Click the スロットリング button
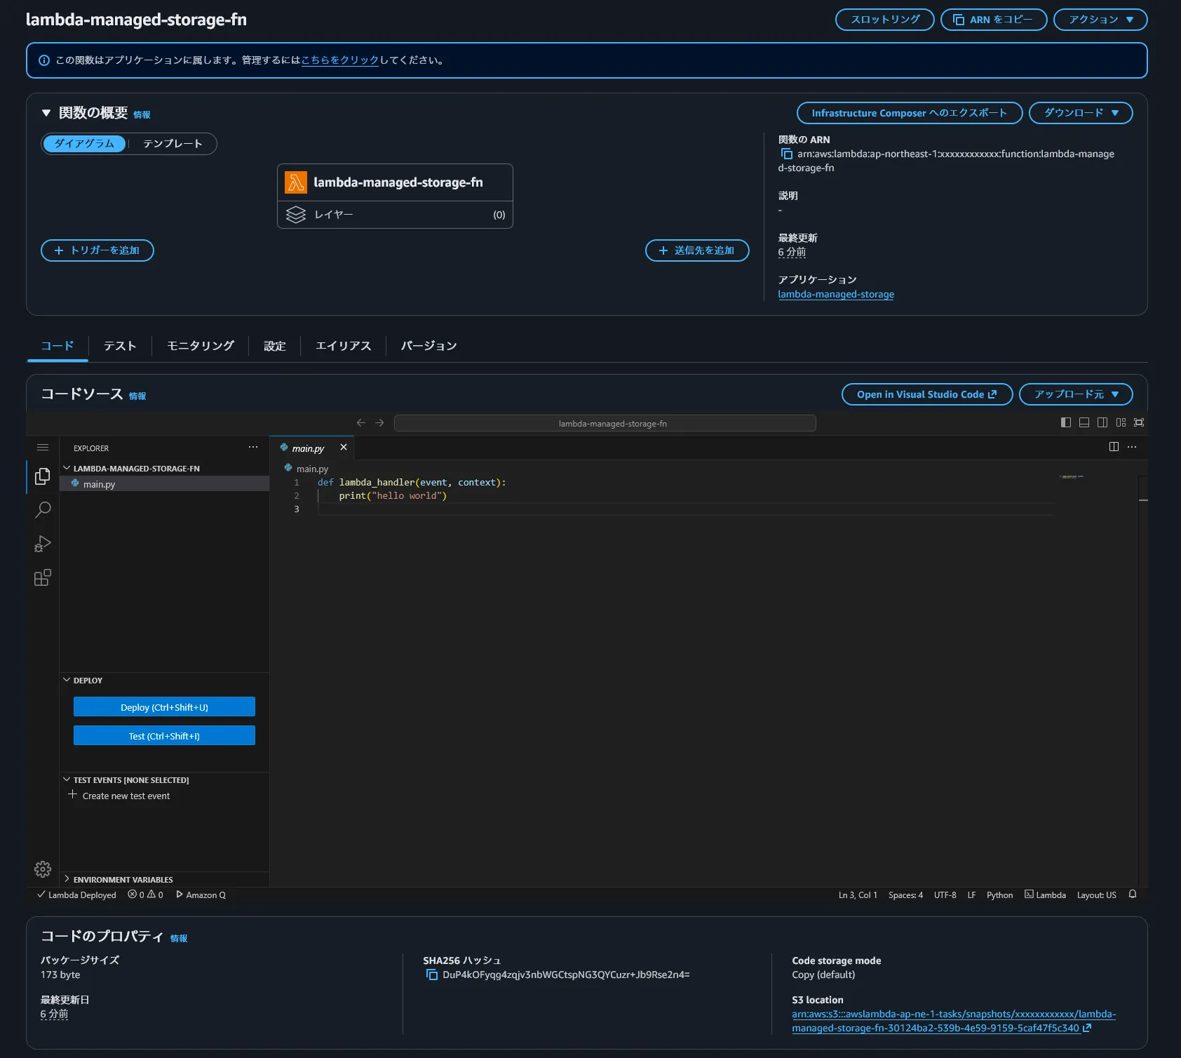 (885, 20)
